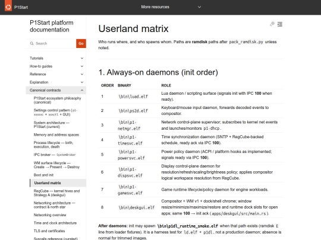321x240 pixels.
Task: Click Game runtime lifecycle/policy daemon role text
Action: pyautogui.click(x=215, y=190)
